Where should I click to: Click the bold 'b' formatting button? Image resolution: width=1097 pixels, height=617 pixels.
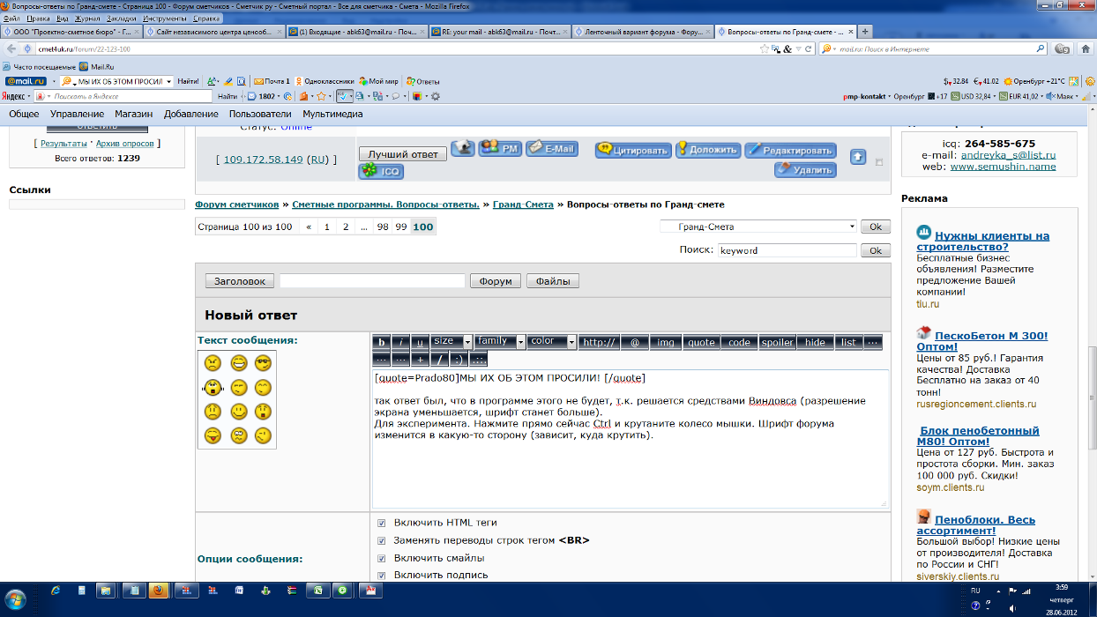pyautogui.click(x=382, y=342)
